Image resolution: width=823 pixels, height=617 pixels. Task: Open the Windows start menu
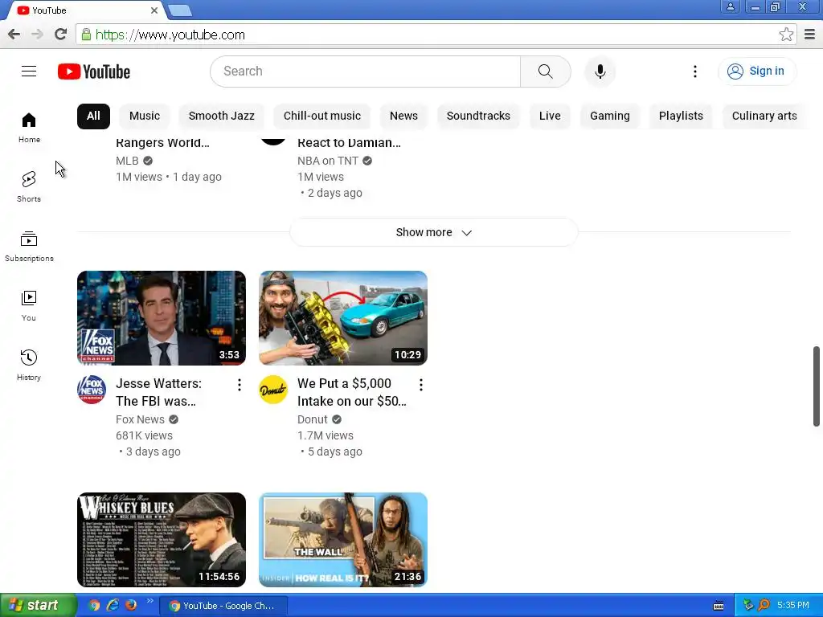[x=38, y=606]
